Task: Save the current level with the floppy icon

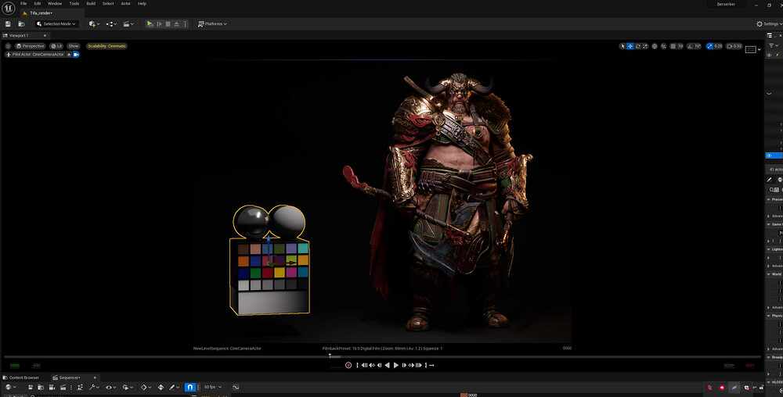Action: pos(8,24)
